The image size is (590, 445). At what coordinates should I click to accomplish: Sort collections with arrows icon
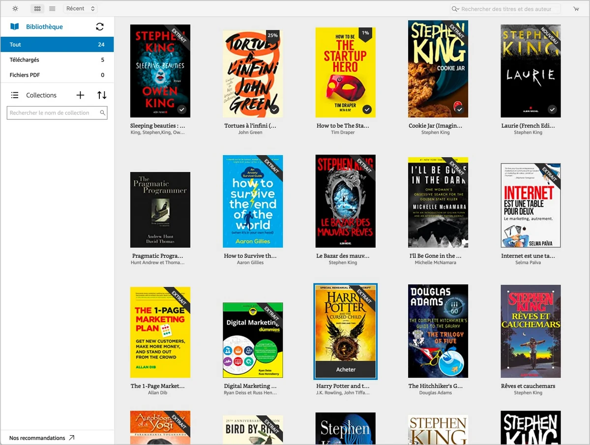(x=102, y=95)
